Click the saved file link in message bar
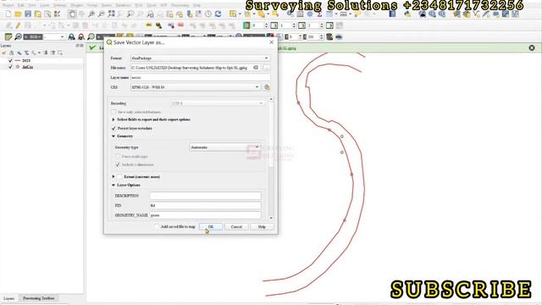The image size is (542, 305). tap(286, 48)
